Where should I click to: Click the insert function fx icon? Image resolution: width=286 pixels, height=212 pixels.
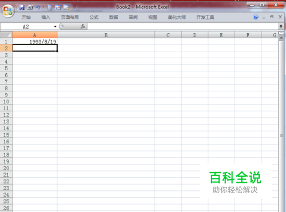(x=83, y=26)
